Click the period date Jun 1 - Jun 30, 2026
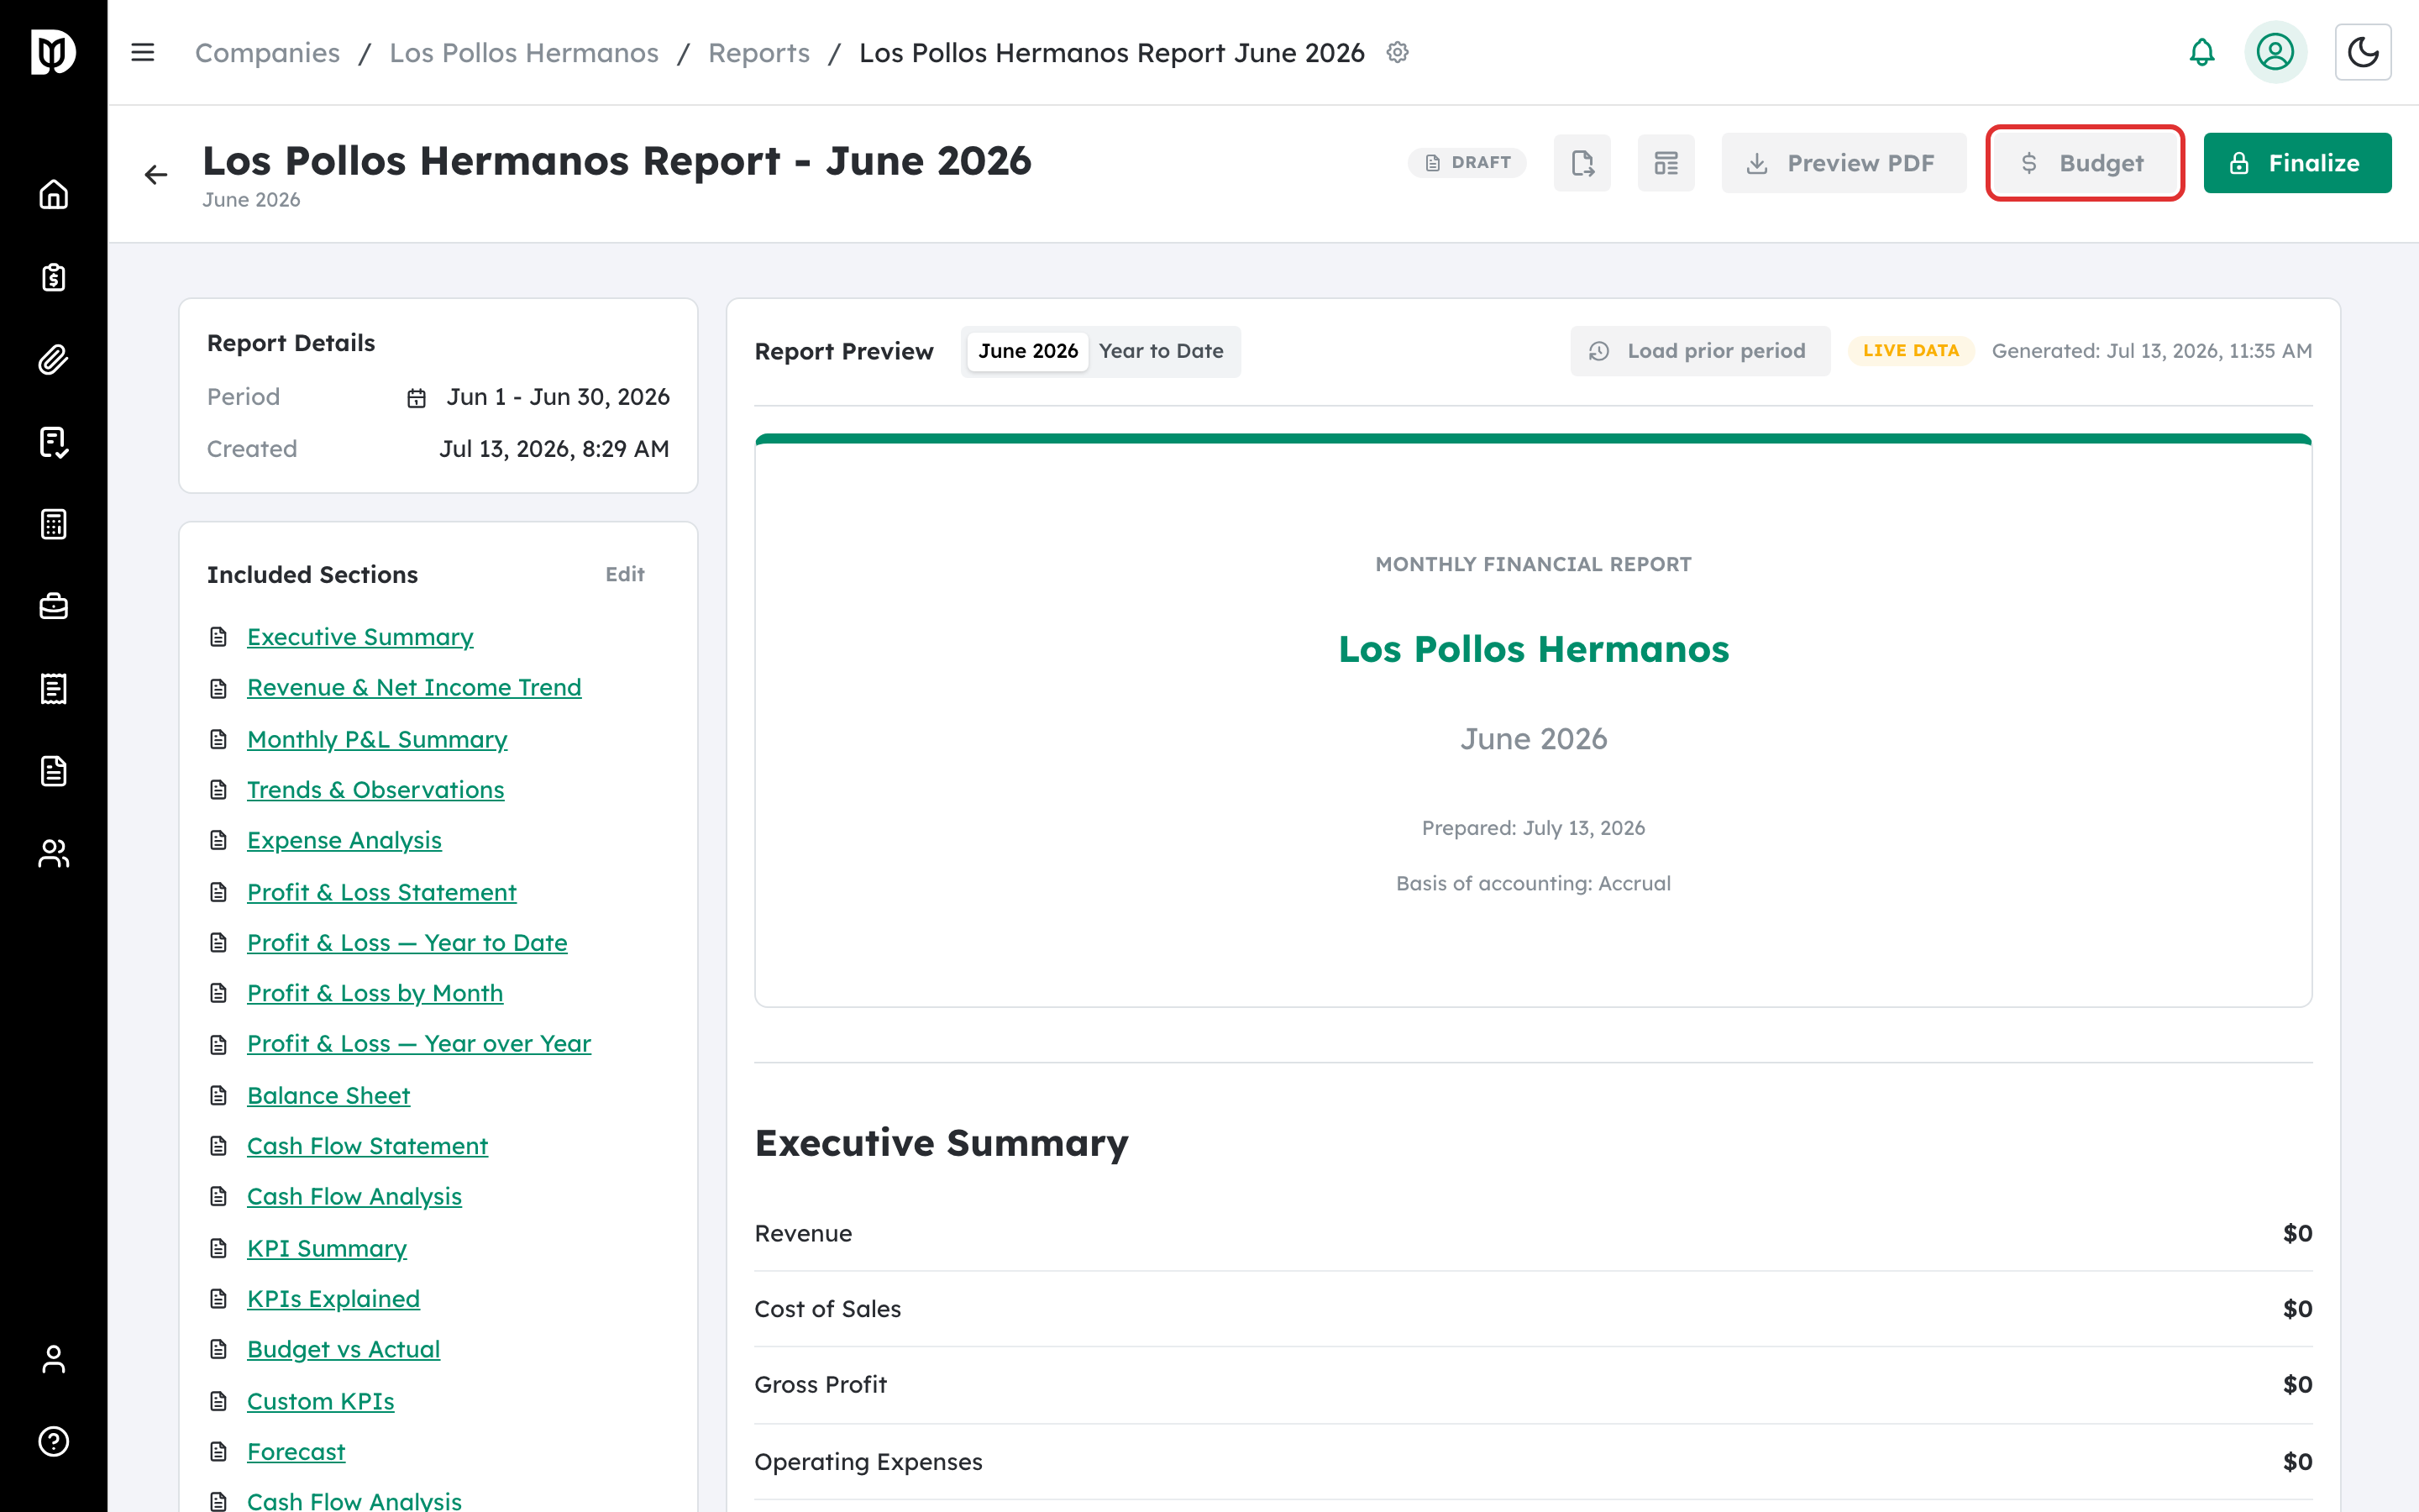 click(558, 397)
